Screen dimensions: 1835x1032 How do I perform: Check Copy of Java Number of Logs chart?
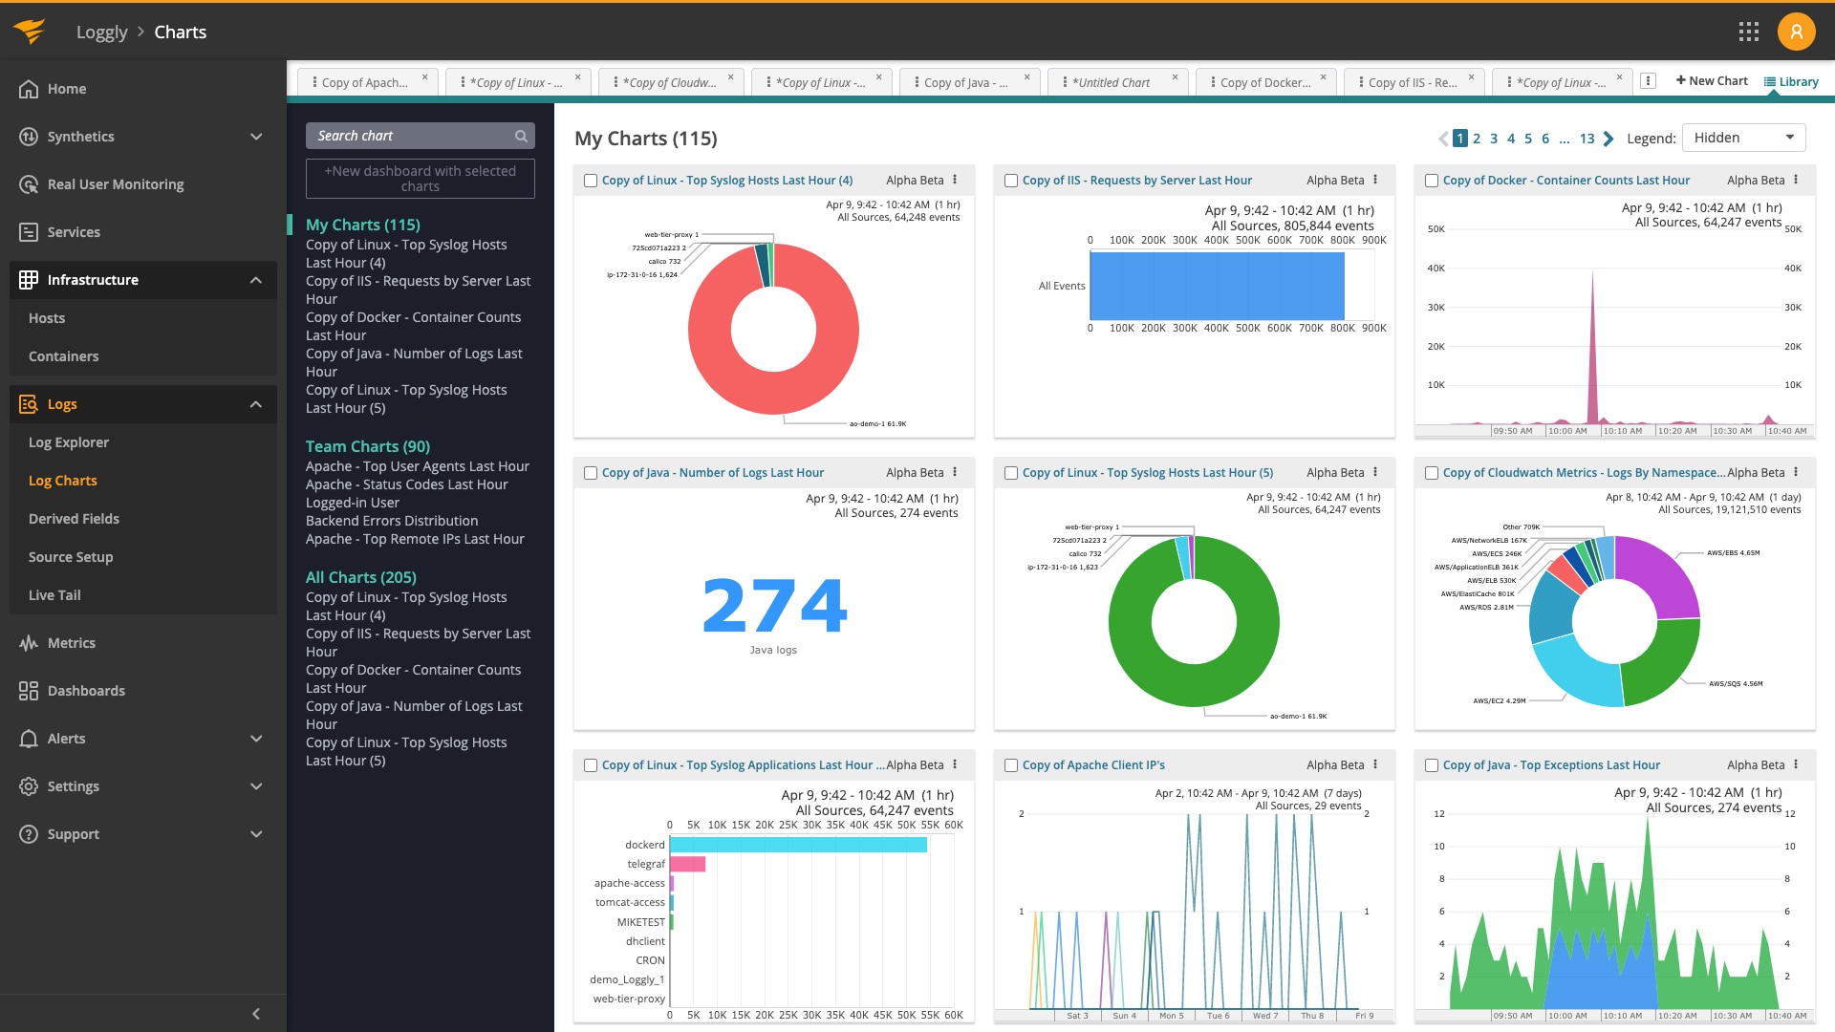(591, 473)
